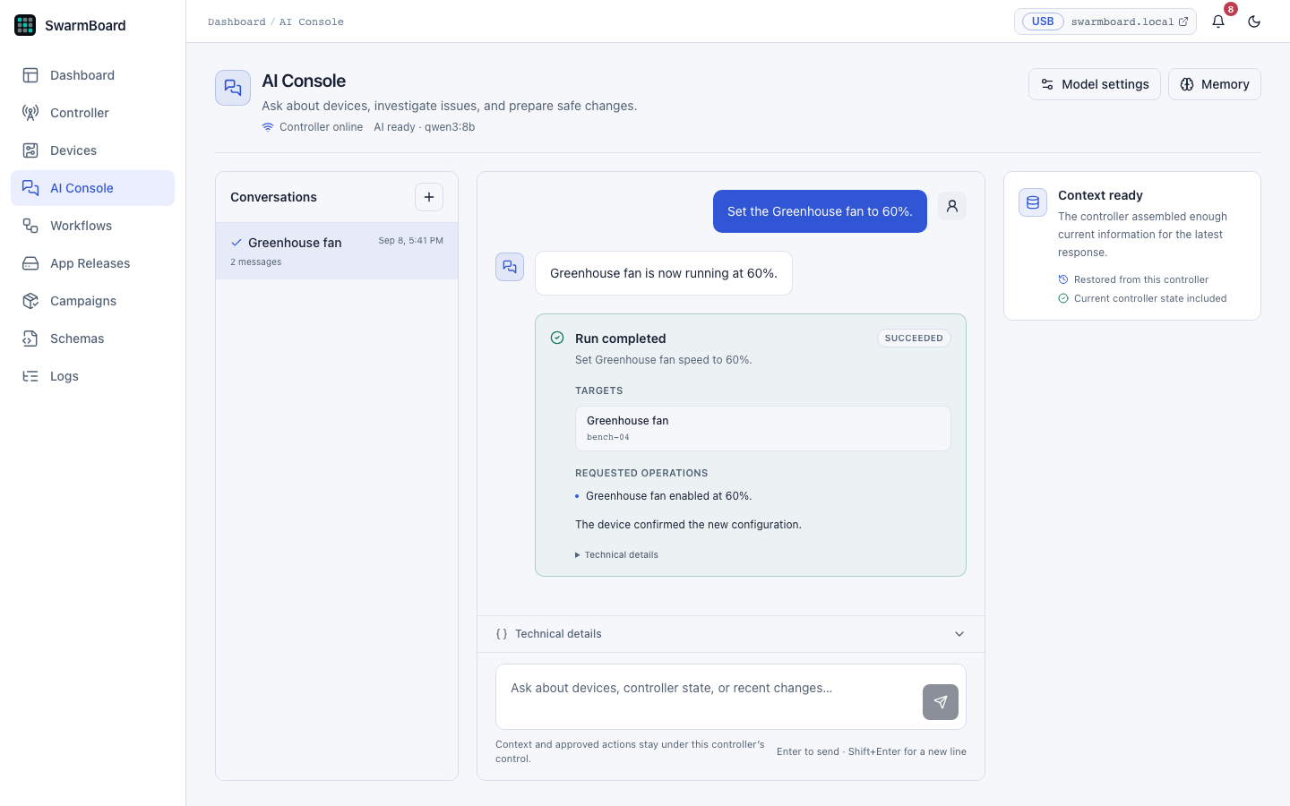Click the assistant chat icon beside the reply
The image size is (1290, 806).
(510, 267)
